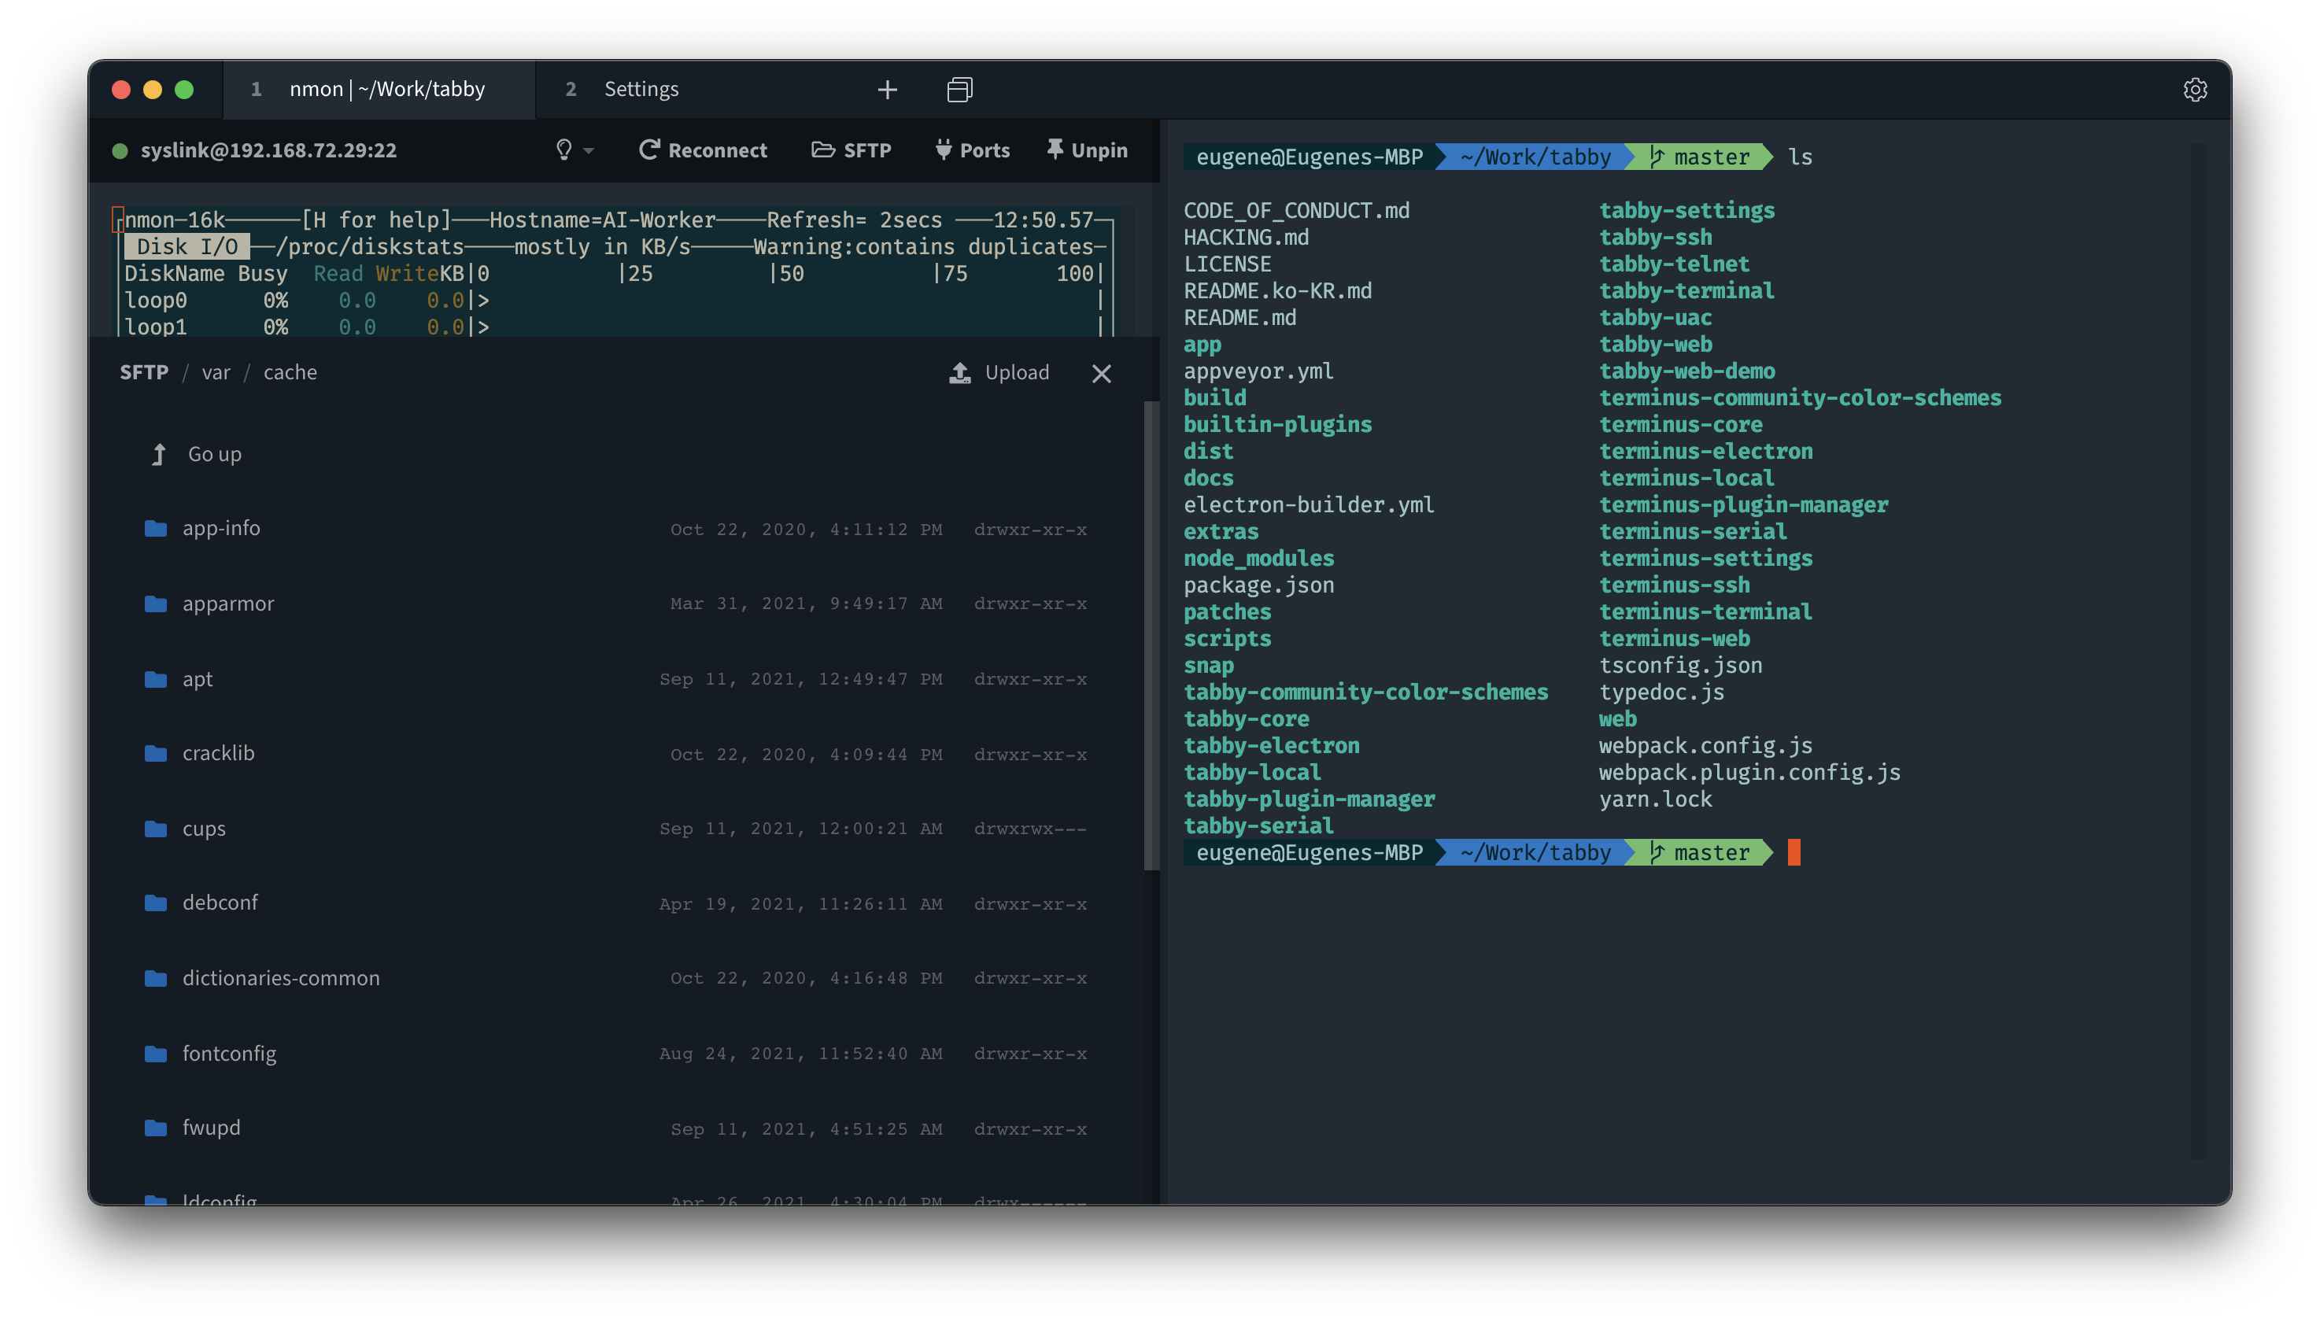Switch to the Settings tab
Viewport: 2320px width, 1322px height.
(x=641, y=89)
